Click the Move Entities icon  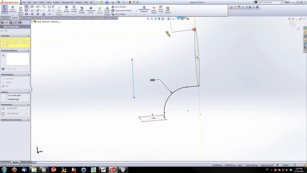[x=113, y=14]
